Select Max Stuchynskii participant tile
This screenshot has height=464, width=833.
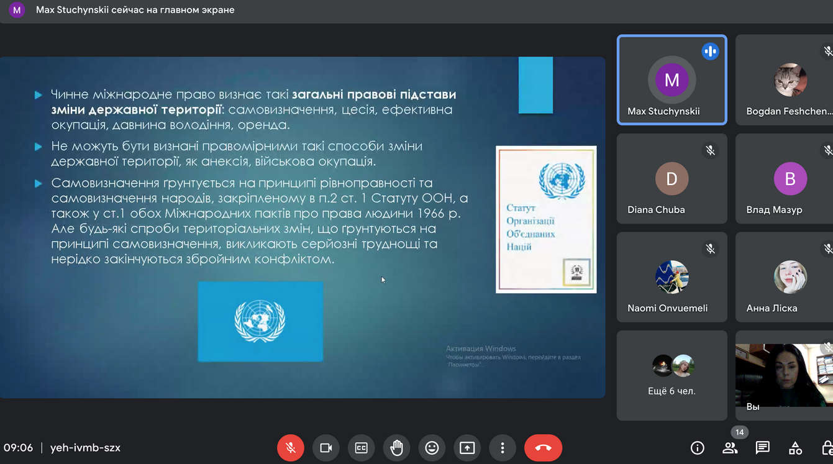[671, 80]
